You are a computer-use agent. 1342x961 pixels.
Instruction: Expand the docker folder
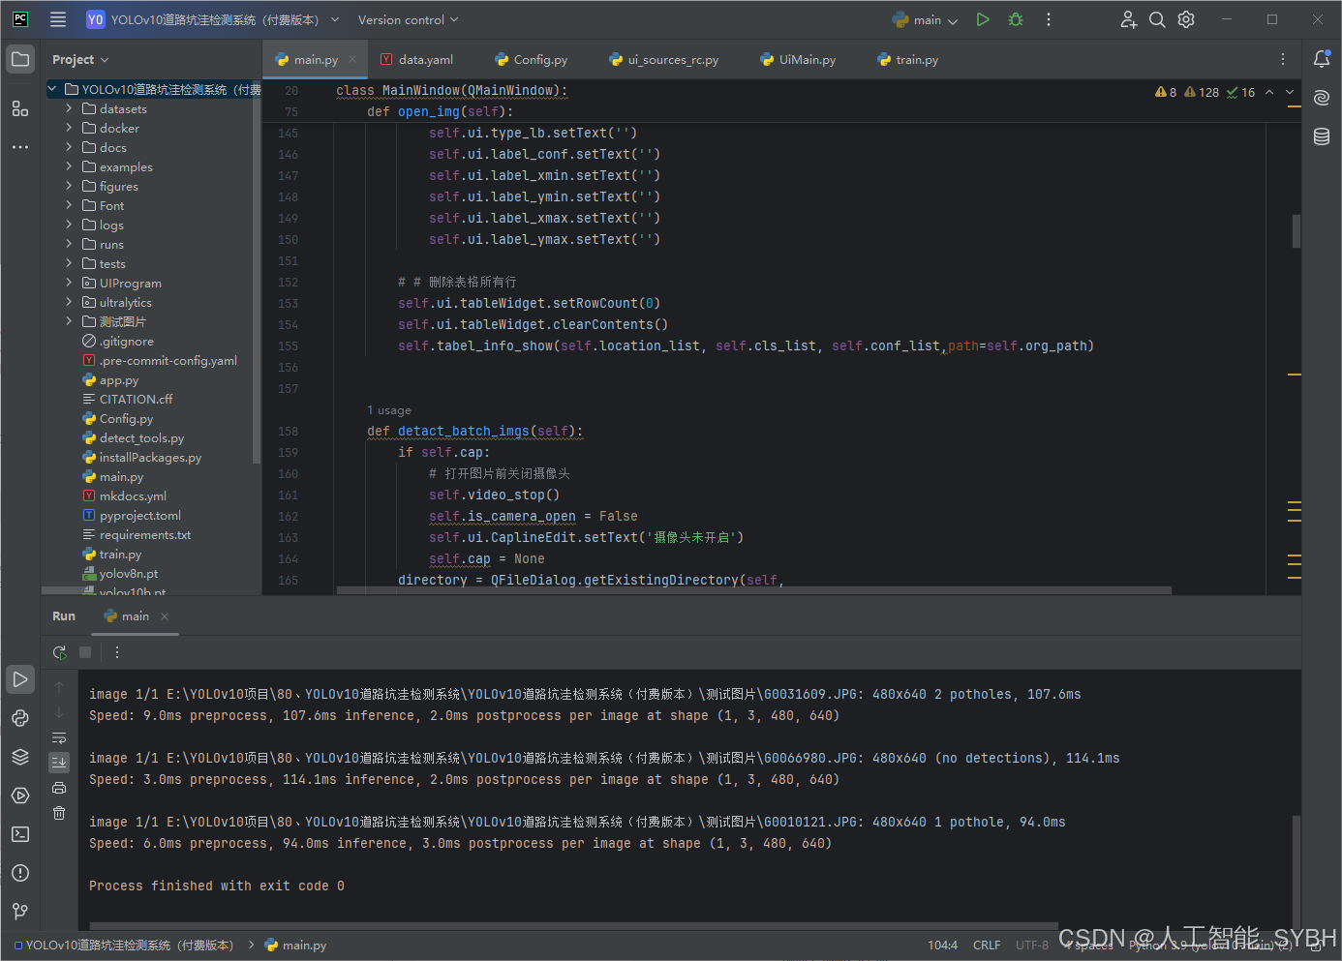coord(69,128)
